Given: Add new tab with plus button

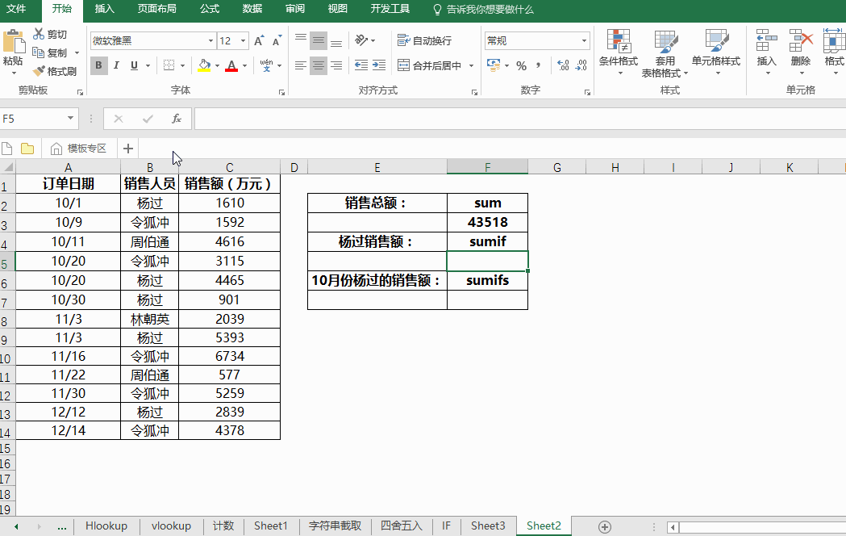Looking at the screenshot, I should point(128,149).
